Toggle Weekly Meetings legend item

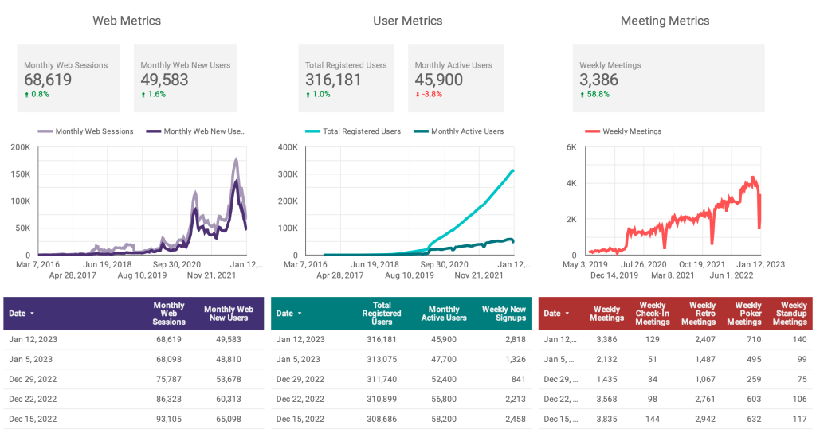tap(623, 131)
